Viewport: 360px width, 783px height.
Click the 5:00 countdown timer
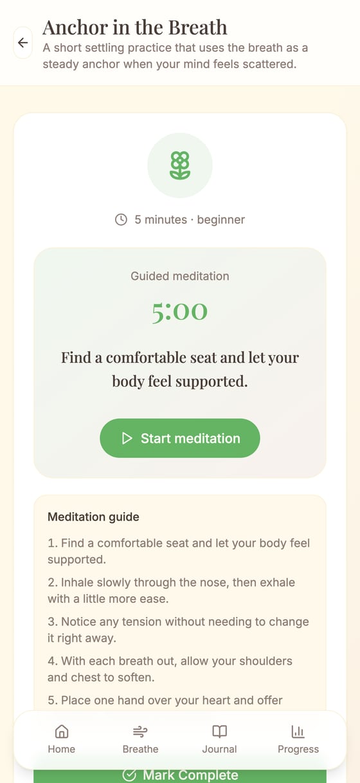click(180, 311)
